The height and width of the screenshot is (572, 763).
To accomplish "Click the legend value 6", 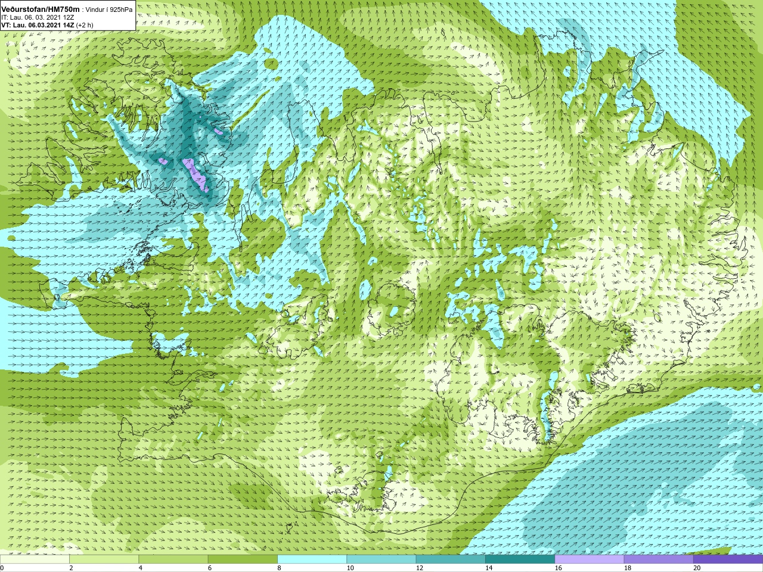I will pos(210,568).
